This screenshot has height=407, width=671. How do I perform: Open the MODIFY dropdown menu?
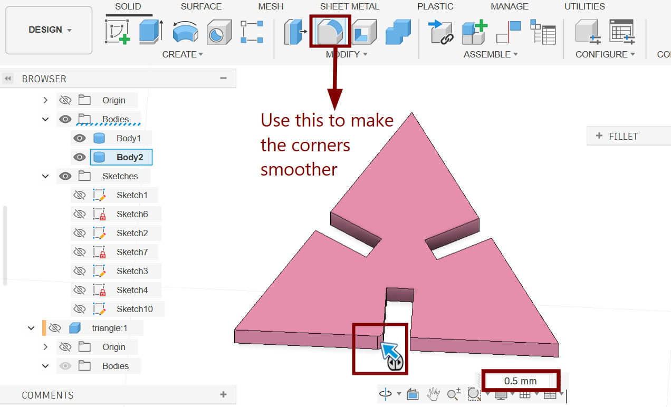[347, 54]
